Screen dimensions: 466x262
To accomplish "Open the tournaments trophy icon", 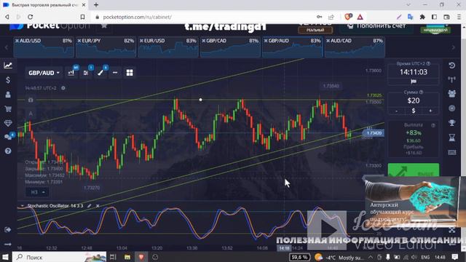I will click(x=451, y=123).
